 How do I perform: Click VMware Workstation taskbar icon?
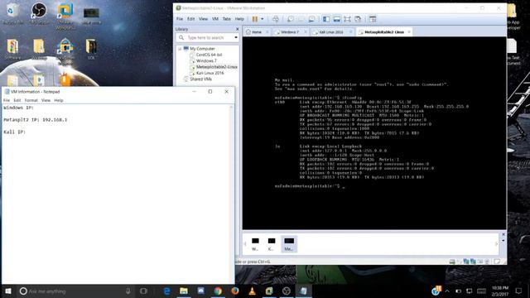point(269,291)
